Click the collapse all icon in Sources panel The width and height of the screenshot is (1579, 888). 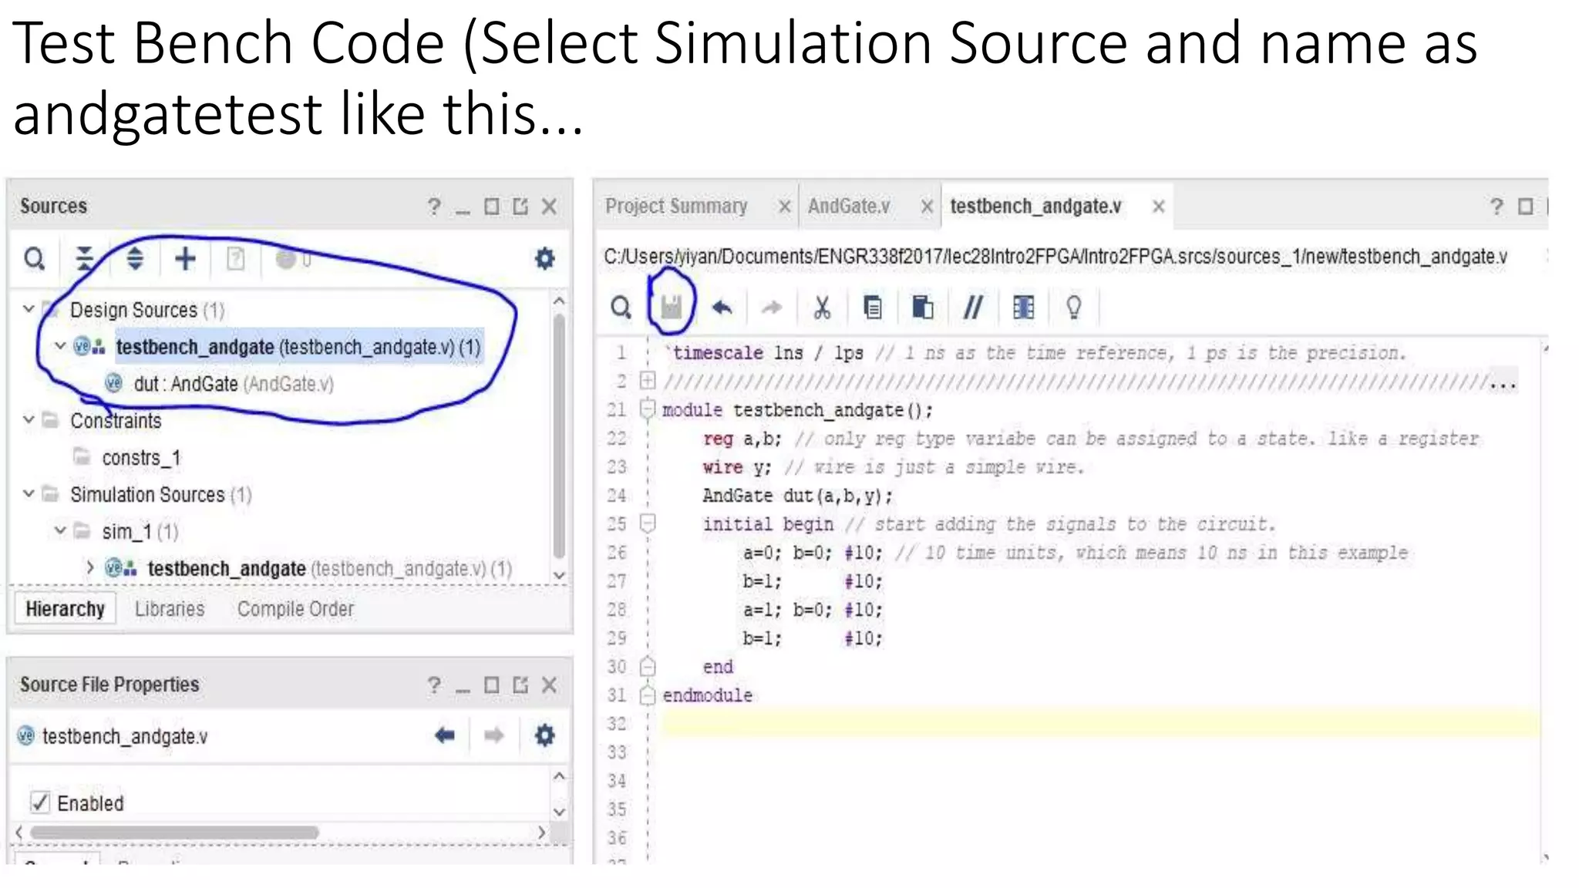84,259
